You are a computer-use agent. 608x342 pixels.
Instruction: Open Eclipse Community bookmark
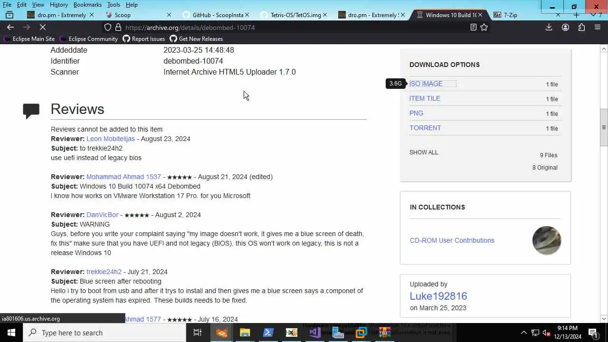pos(88,39)
